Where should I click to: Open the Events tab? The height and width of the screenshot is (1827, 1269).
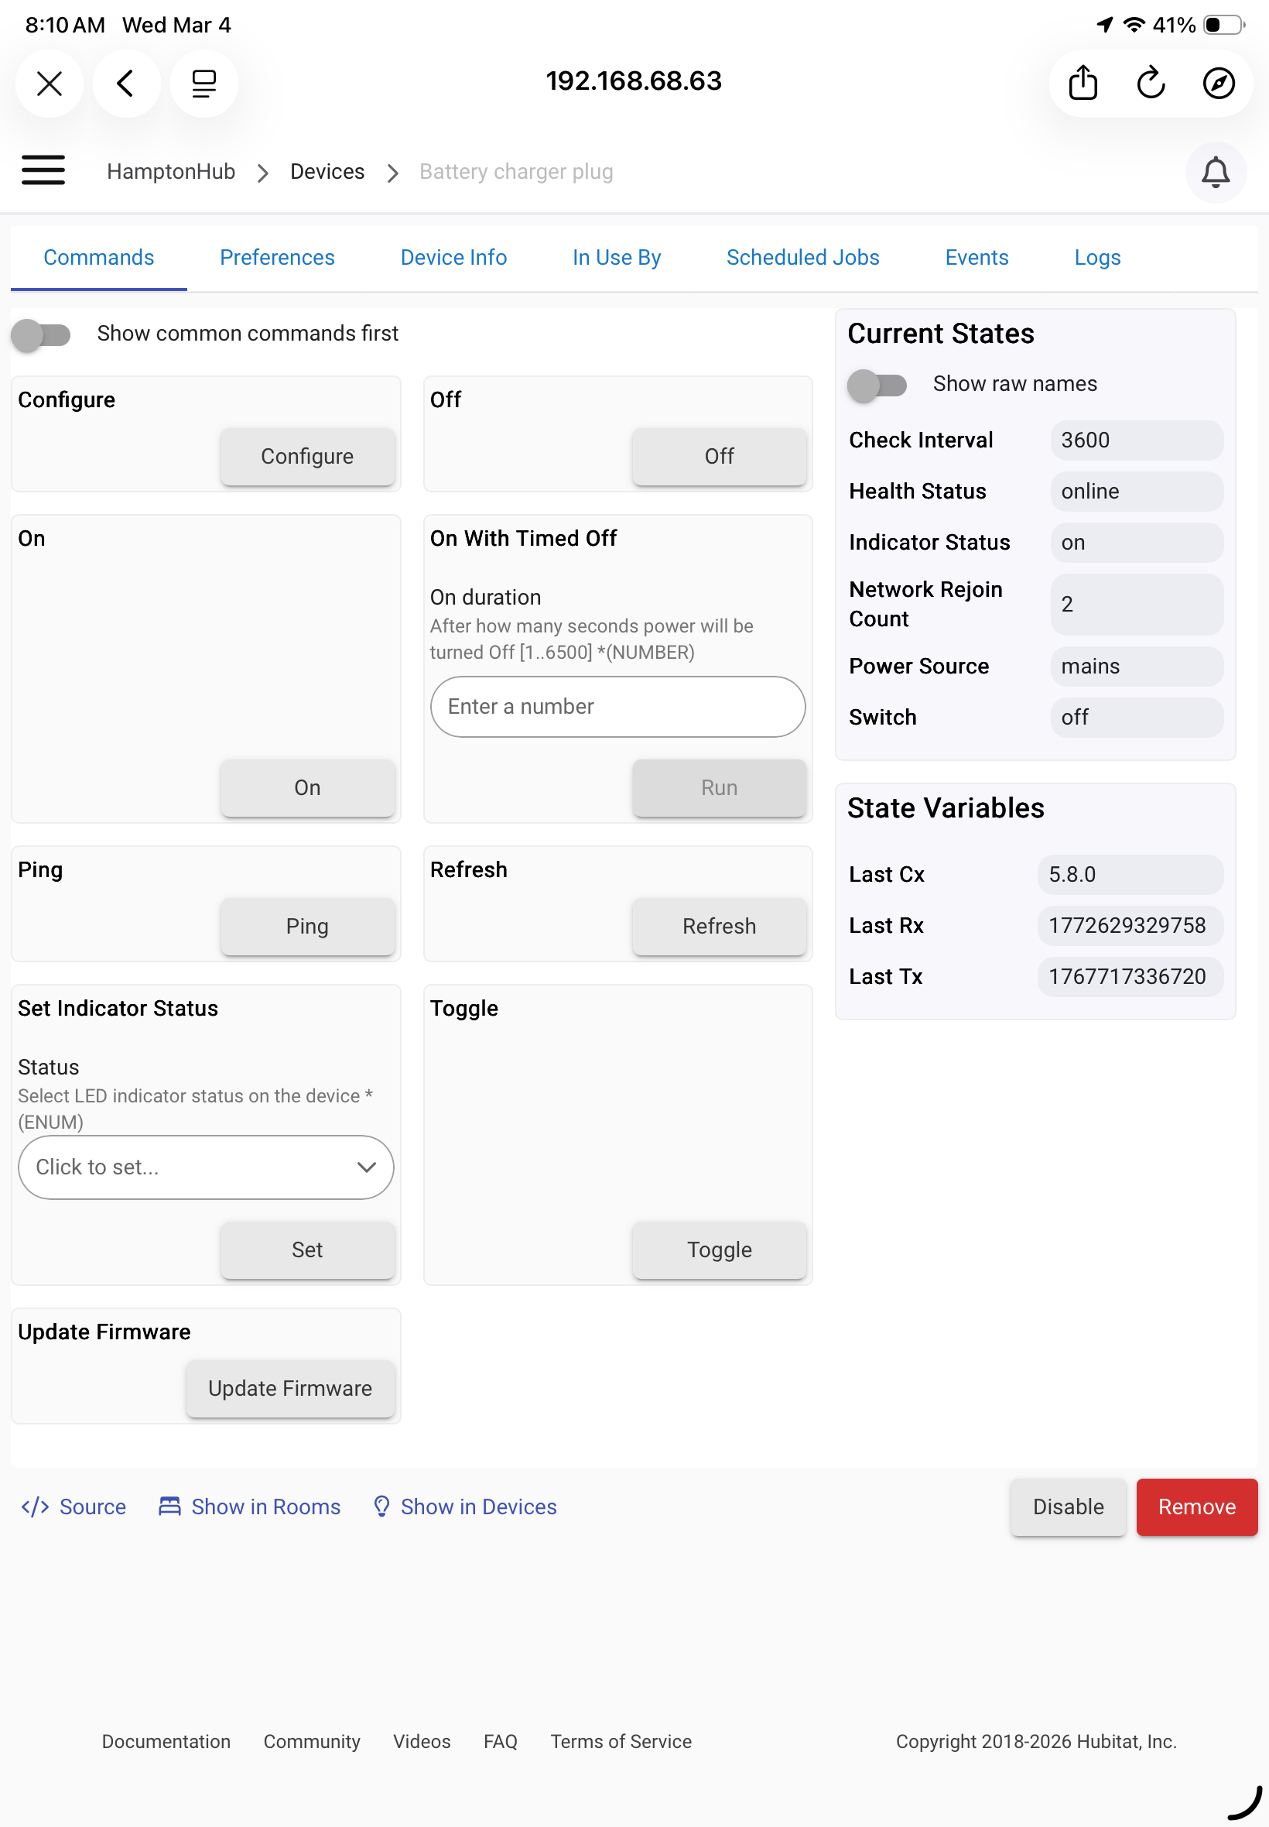click(x=976, y=258)
